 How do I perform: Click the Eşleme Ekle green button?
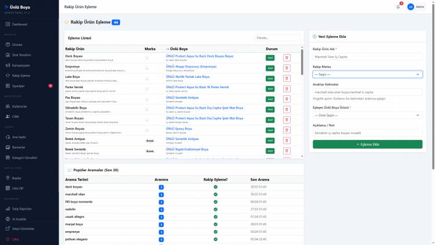pyautogui.click(x=367, y=144)
